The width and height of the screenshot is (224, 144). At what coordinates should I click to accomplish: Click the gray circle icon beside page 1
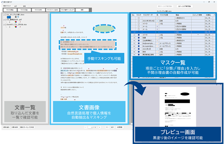click(16, 17)
